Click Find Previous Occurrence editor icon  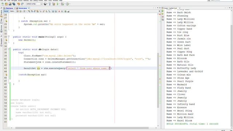point(32,11)
